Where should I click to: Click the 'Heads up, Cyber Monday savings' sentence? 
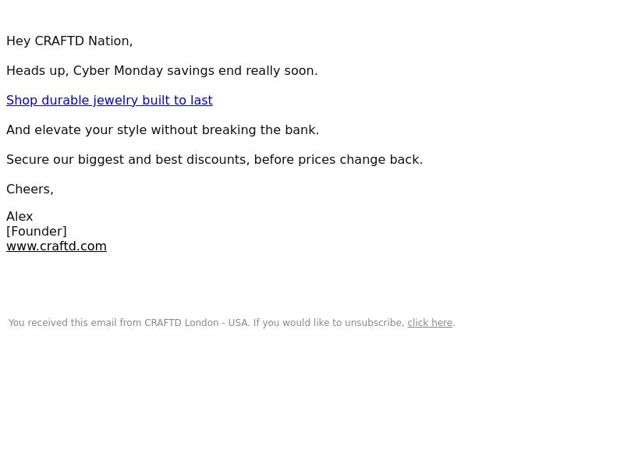162,70
